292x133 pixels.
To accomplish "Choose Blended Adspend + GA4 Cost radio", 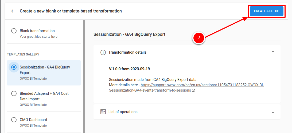I will pos(14,93).
